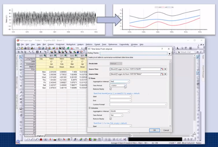Image resolution: width=218 pixels, height=147 pixels.
Task: Click the help question mark in dialog
Action: coord(162,48)
